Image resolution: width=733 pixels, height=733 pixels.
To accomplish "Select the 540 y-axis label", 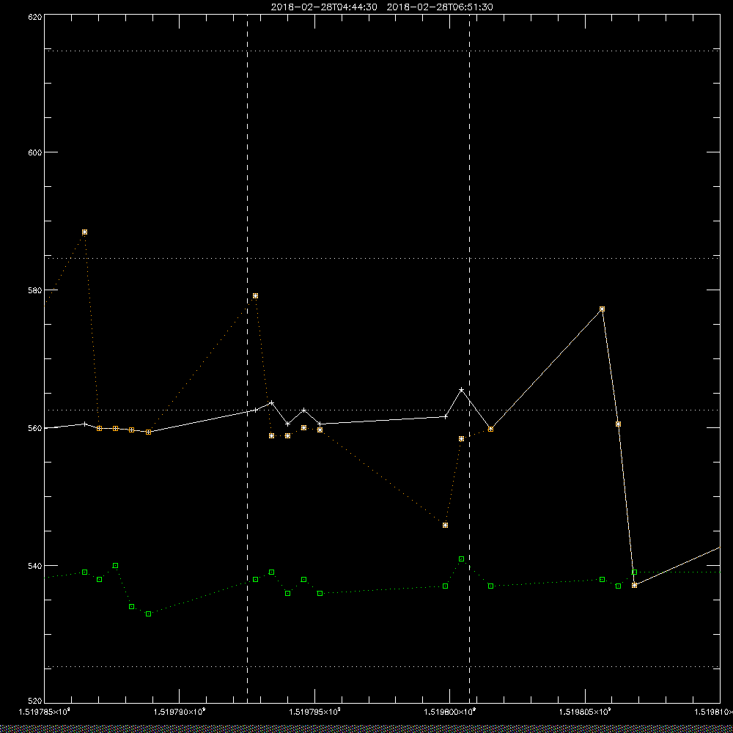I will 35,566.
